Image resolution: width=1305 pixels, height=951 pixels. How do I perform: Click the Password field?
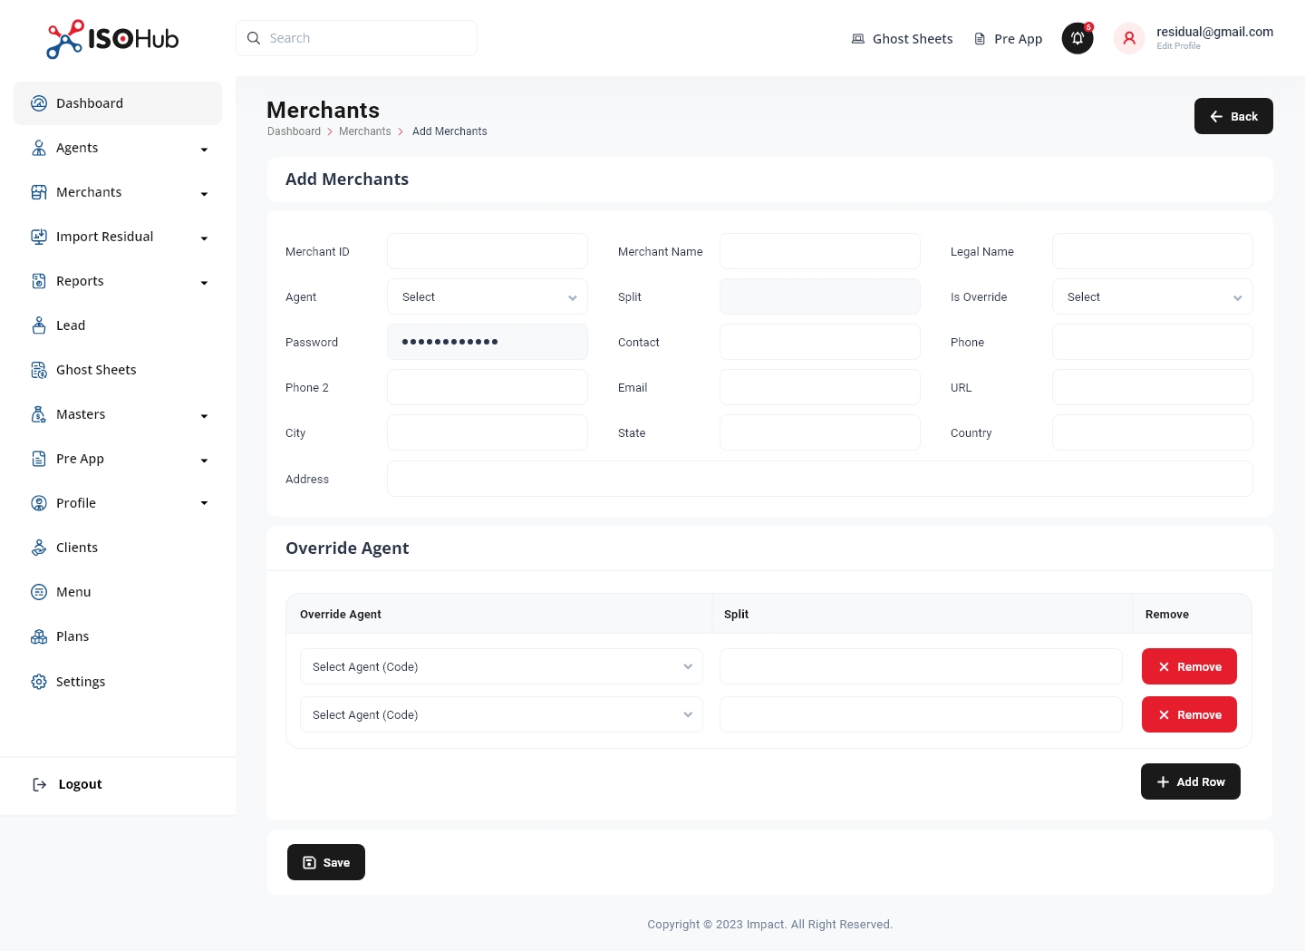(x=488, y=342)
